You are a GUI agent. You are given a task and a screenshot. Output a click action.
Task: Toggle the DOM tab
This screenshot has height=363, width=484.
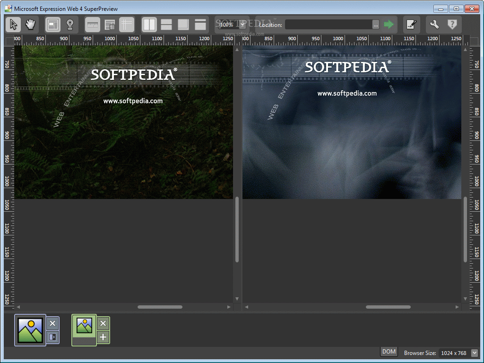click(389, 352)
